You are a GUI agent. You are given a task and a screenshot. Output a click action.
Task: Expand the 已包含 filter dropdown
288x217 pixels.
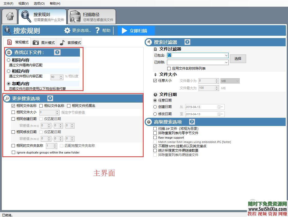point(226,55)
